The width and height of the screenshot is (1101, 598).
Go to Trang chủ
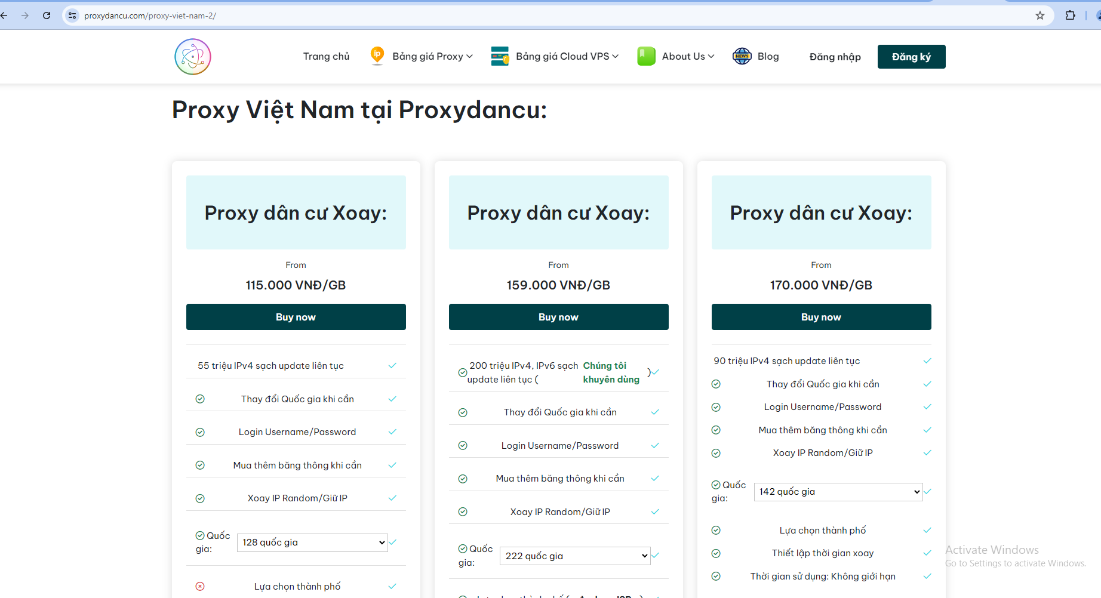click(x=326, y=56)
